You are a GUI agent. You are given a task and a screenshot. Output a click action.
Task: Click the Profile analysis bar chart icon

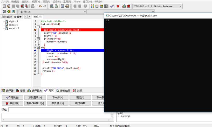point(124,6)
